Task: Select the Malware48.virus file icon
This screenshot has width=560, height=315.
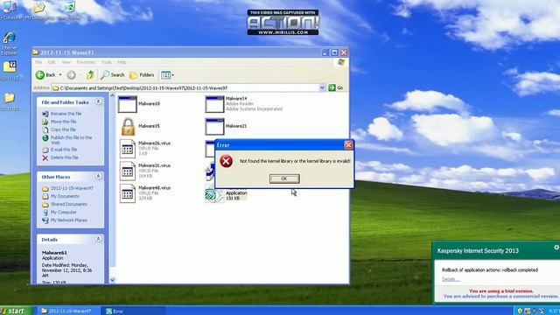Action: pos(128,193)
